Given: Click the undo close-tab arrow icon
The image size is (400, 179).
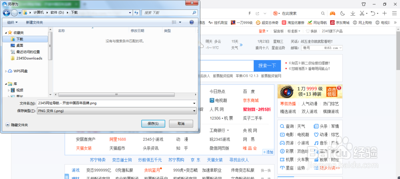Looking at the screenshot, I should pos(373,13).
